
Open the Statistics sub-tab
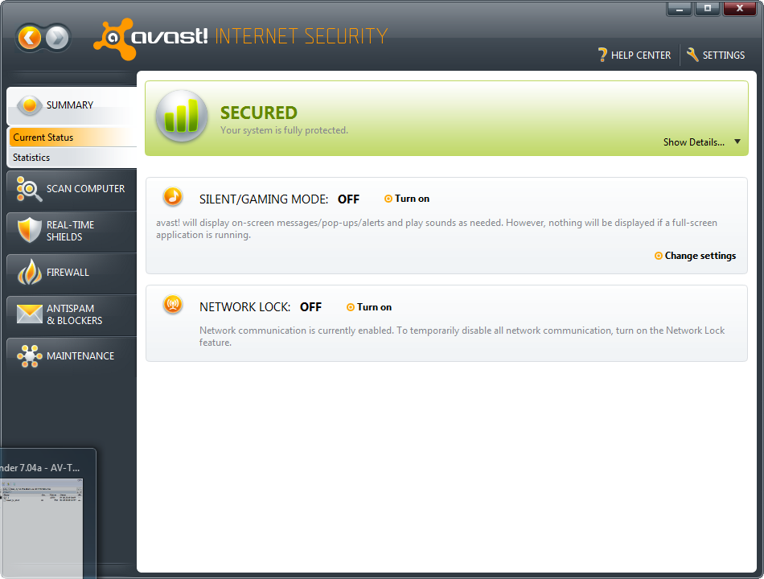tap(32, 158)
